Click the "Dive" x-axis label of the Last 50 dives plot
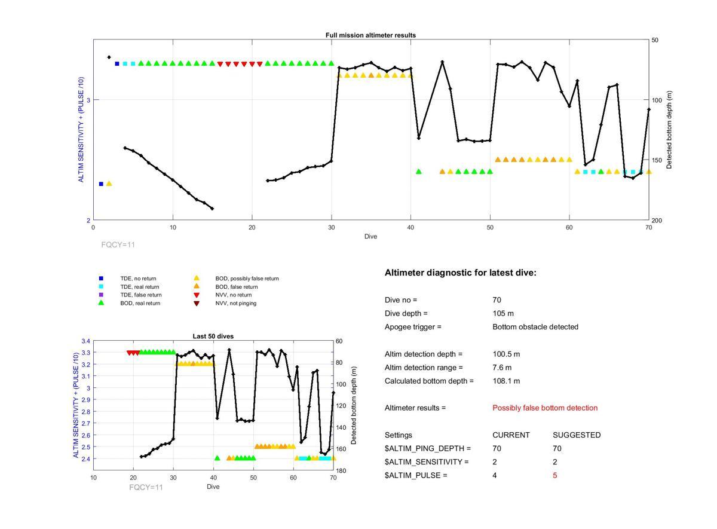 [x=213, y=487]
